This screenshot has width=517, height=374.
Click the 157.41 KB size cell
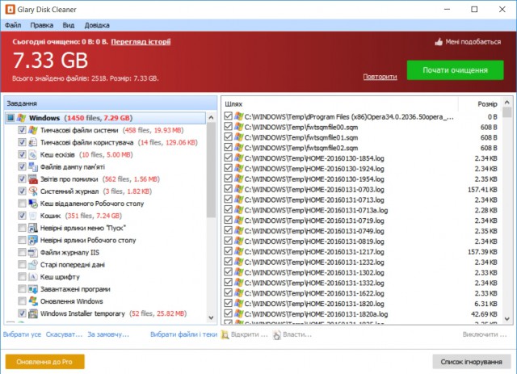tap(482, 189)
